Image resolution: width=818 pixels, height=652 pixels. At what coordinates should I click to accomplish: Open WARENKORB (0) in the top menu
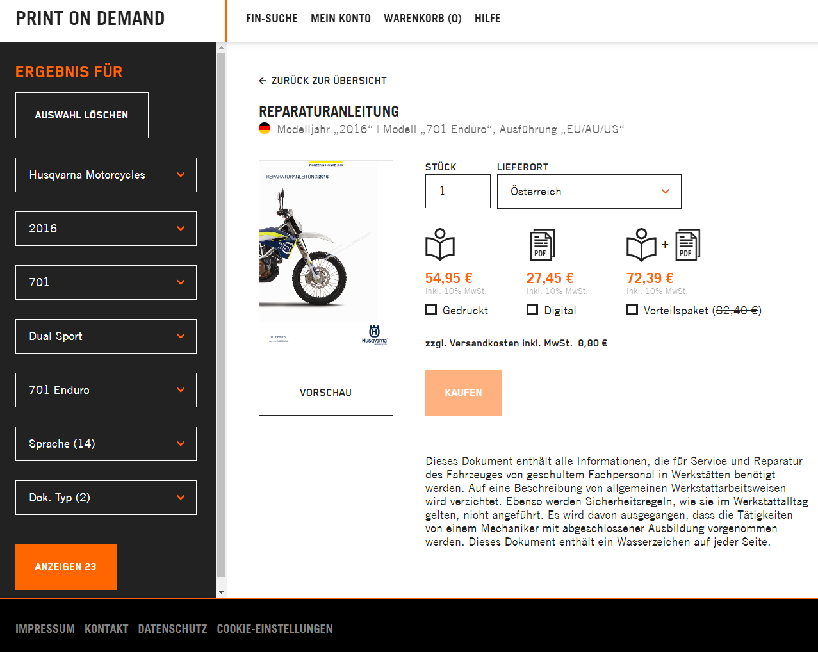(x=423, y=19)
